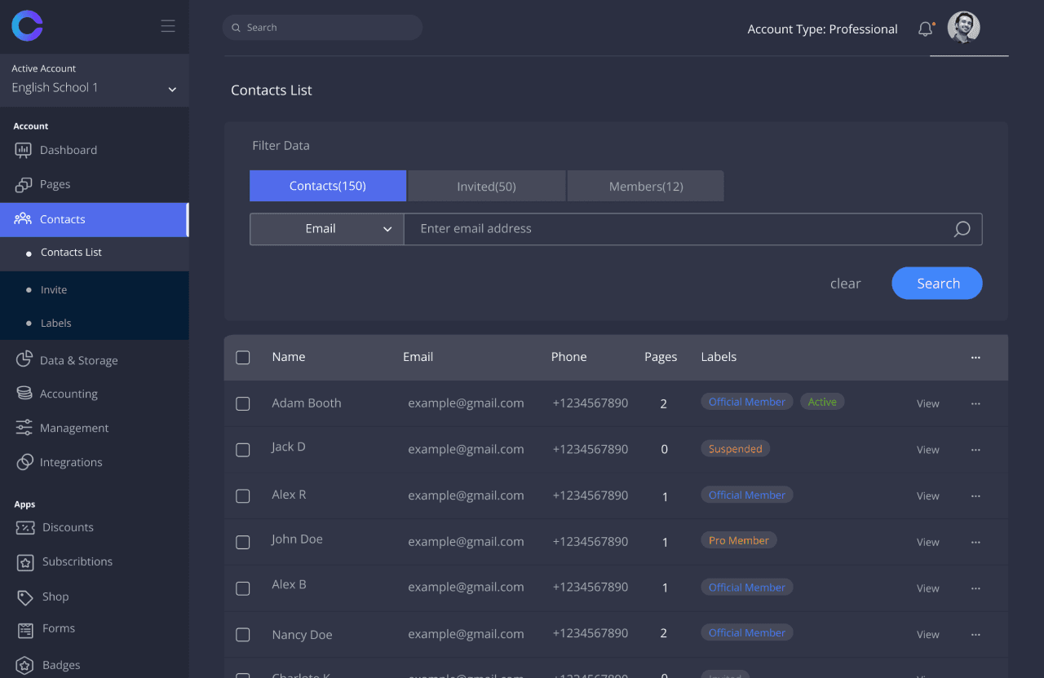
Task: Focus the Enter email address field
Action: (677, 229)
